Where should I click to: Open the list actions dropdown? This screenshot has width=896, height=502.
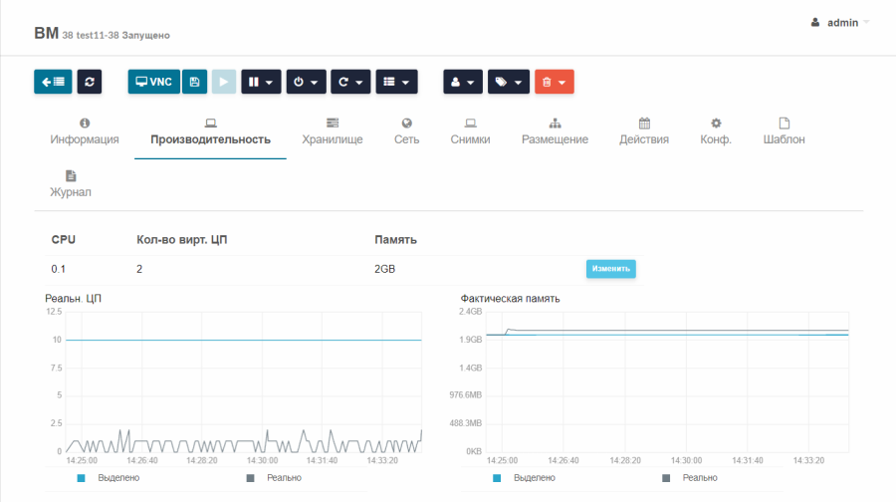click(x=396, y=82)
